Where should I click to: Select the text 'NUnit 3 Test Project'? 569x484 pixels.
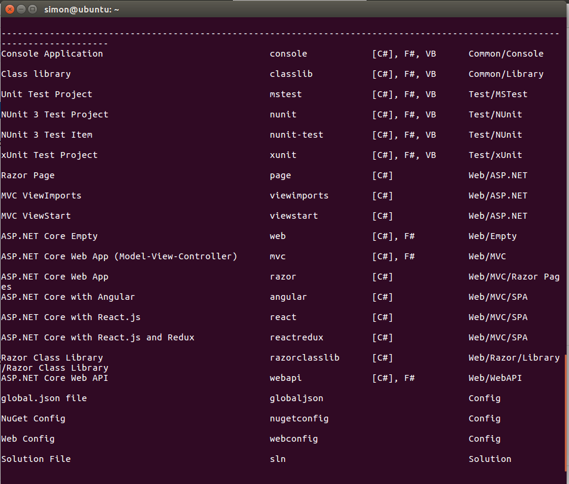coord(55,115)
